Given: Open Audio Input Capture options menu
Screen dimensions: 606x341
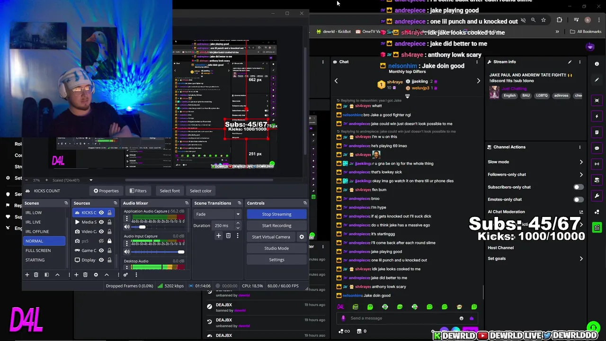Looking at the screenshot, I should [126, 243].
